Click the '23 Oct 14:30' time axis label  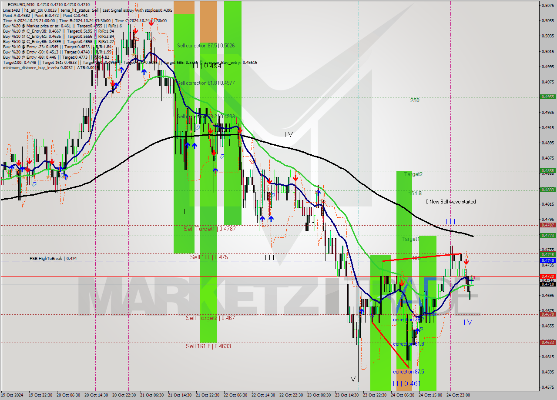point(347,395)
